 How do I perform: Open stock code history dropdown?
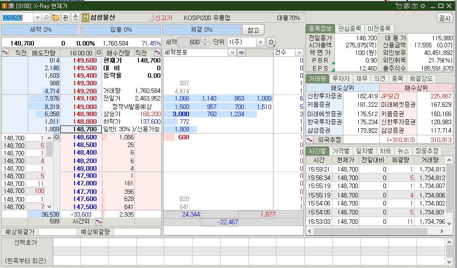tap(38, 18)
